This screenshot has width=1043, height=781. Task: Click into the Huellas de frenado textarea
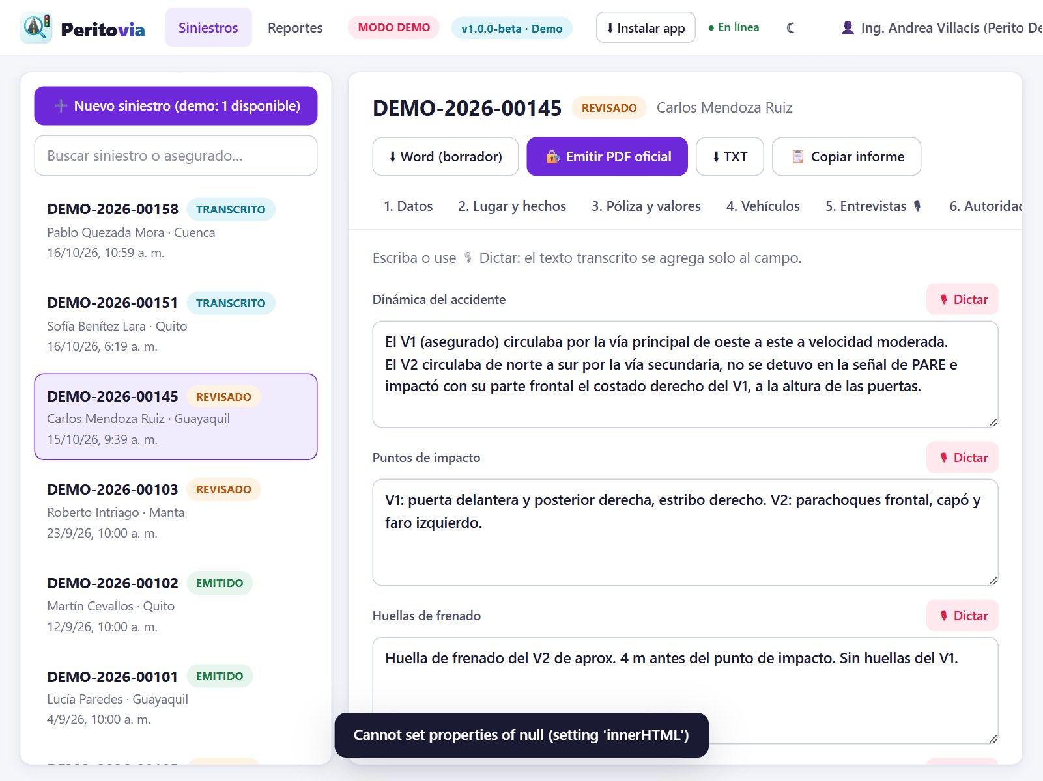(x=685, y=691)
